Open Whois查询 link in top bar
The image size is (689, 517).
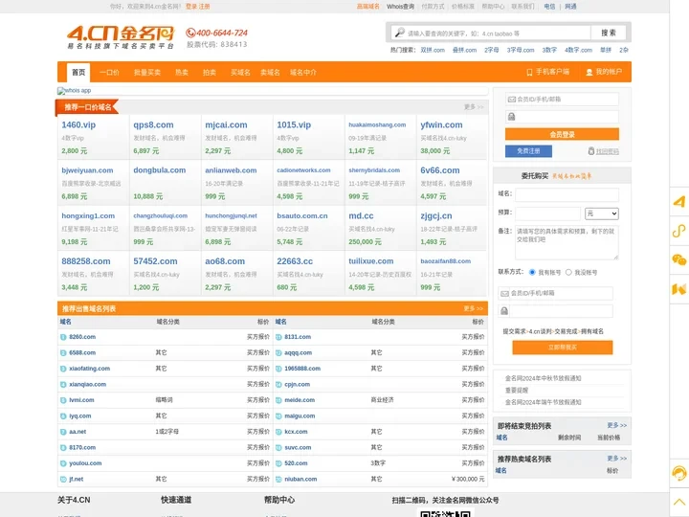(400, 7)
